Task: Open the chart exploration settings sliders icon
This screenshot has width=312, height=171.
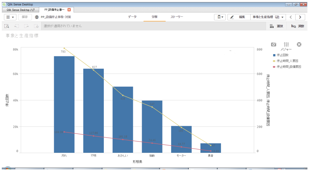Action: click(x=286, y=44)
